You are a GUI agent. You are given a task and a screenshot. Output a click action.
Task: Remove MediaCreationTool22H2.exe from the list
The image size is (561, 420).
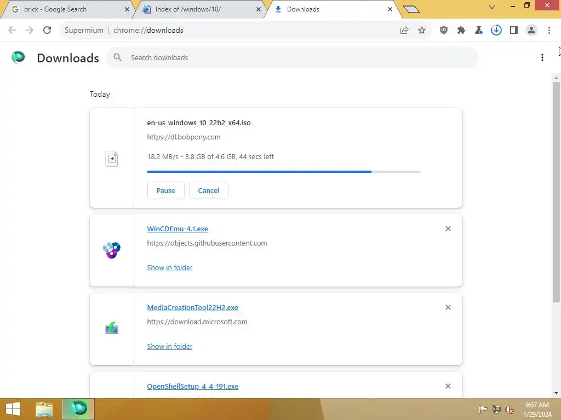coord(448,307)
